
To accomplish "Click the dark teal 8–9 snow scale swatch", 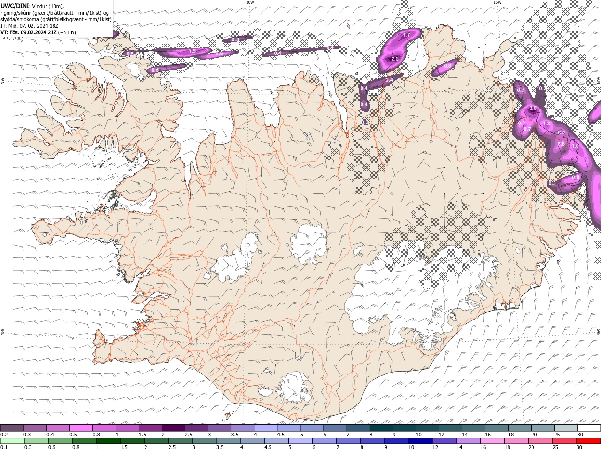I will [381, 428].
